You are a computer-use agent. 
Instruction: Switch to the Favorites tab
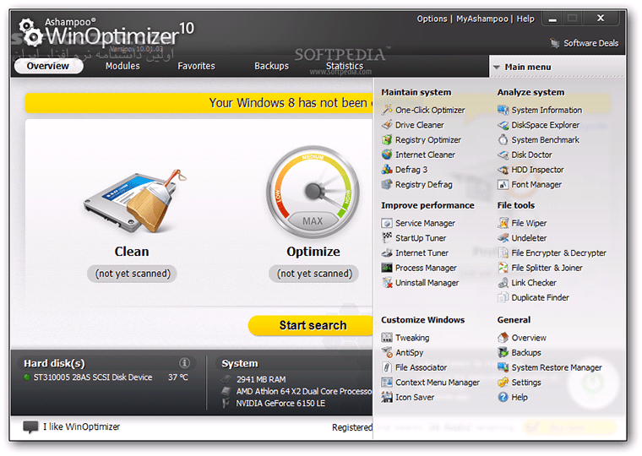(x=196, y=66)
